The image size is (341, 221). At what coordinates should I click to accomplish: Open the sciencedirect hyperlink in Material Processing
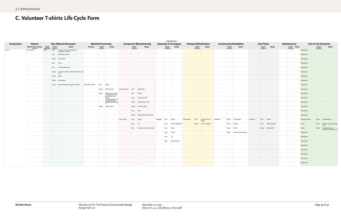point(112,100)
